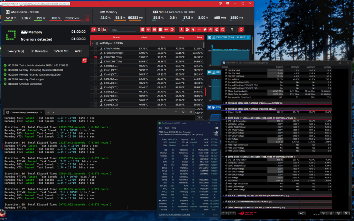Enable the CPU CCD2 (Tdie) checkbox
Image resolution: width=354 pixels, height=221 pixels.
[x=96, y=61]
